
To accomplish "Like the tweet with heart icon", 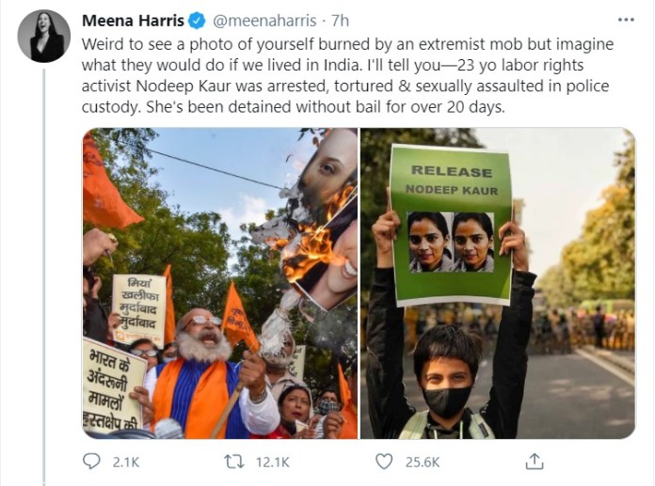I will tap(384, 462).
